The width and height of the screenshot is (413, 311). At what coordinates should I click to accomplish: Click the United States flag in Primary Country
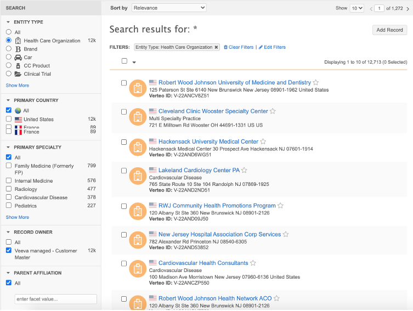(19, 120)
